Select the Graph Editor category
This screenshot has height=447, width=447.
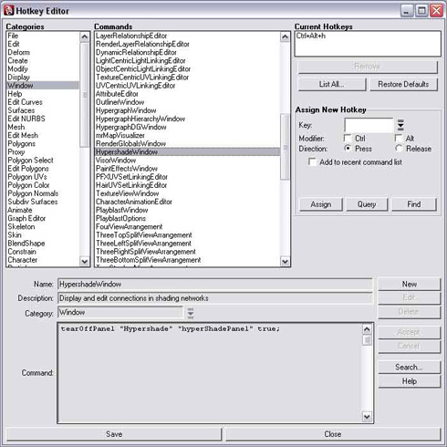pyautogui.click(x=42, y=218)
